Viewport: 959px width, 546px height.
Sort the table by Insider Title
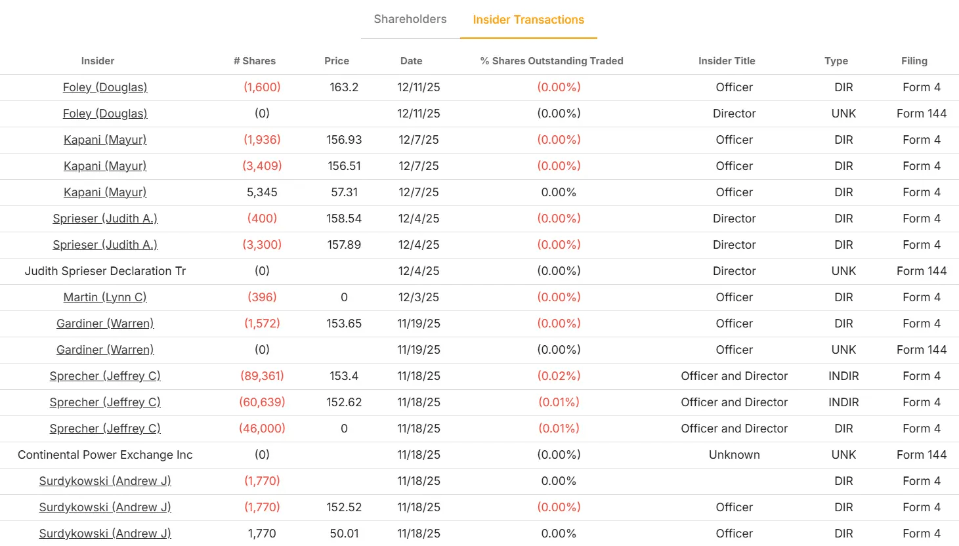(727, 60)
